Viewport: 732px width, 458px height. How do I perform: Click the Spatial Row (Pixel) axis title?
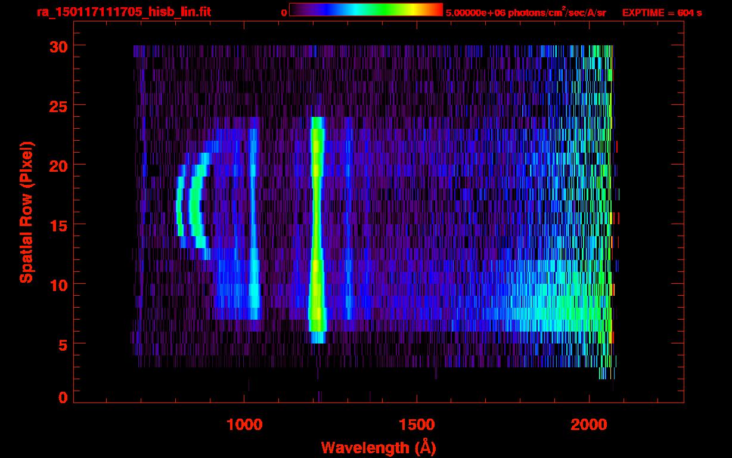click(26, 212)
